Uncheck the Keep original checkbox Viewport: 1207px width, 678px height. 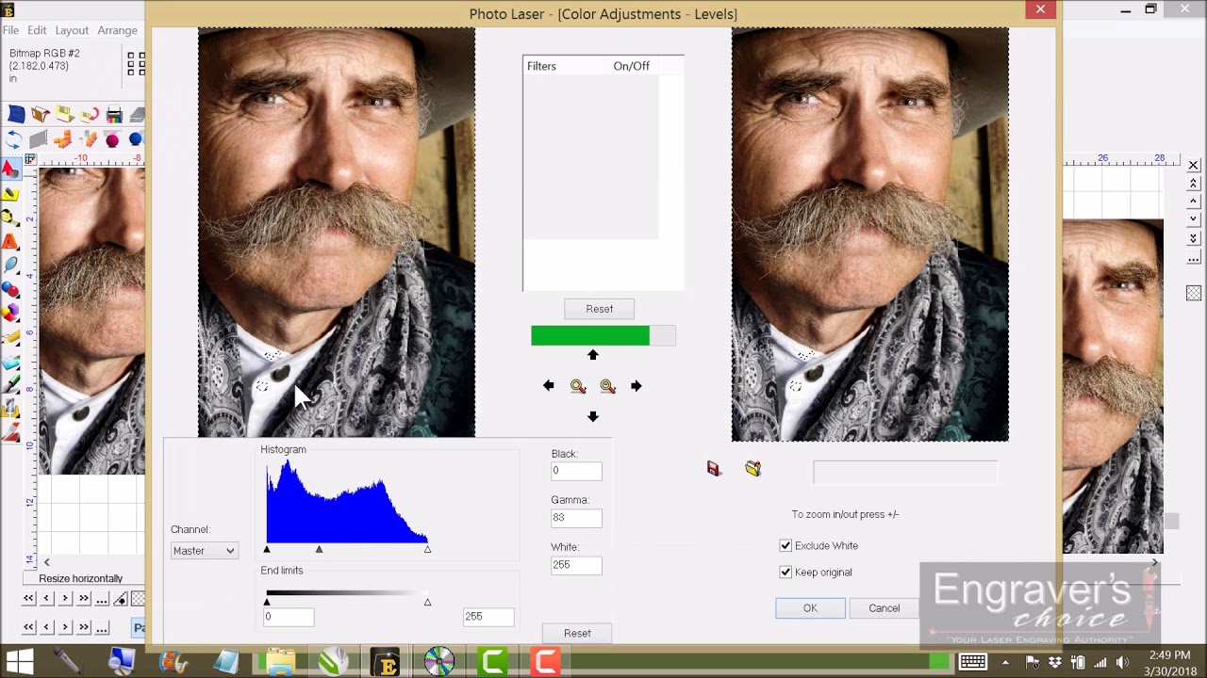[x=785, y=572]
